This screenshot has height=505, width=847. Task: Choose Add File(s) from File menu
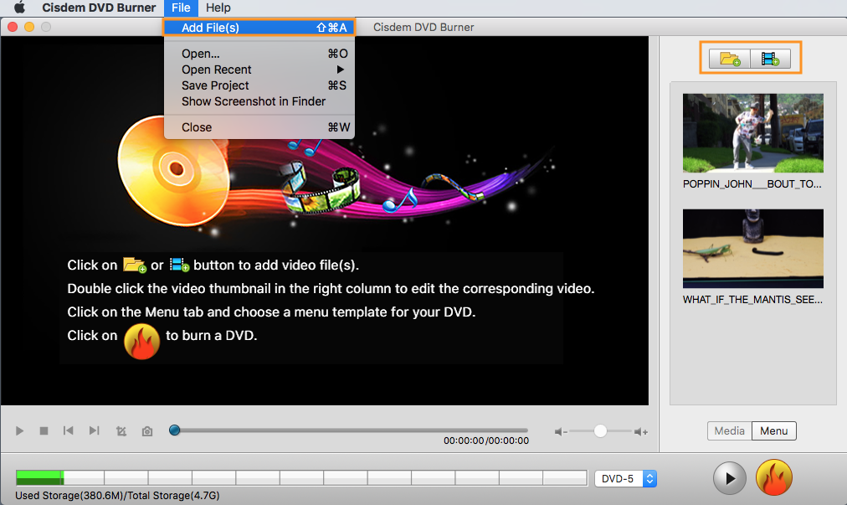click(x=259, y=28)
